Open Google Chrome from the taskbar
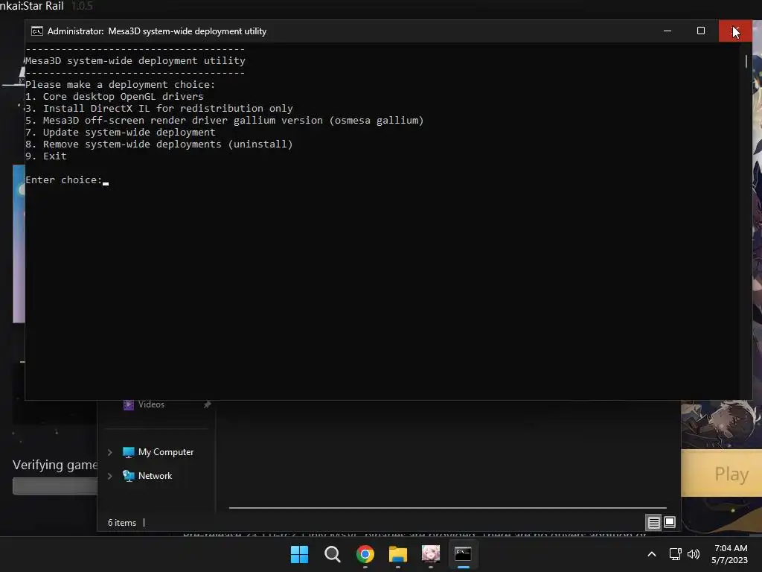Image resolution: width=762 pixels, height=572 pixels. tap(365, 554)
